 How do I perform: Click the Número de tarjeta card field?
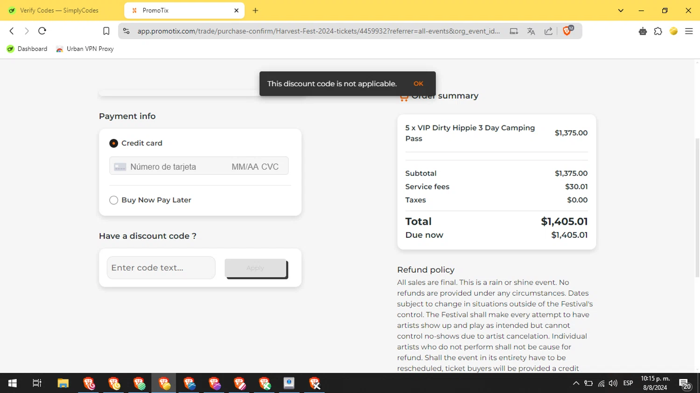click(x=163, y=167)
